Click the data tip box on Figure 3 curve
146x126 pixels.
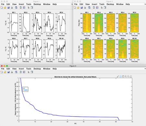tap(25, 89)
